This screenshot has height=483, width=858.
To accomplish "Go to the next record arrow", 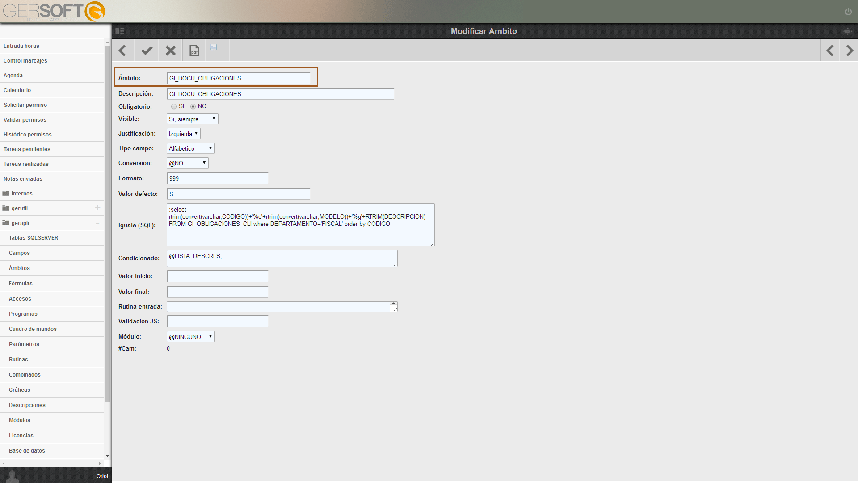I will pyautogui.click(x=850, y=51).
